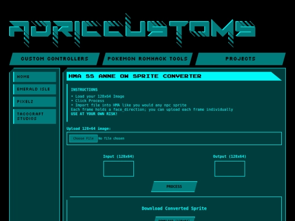Open the Projects tab
The image size is (295, 221).
[240, 59]
